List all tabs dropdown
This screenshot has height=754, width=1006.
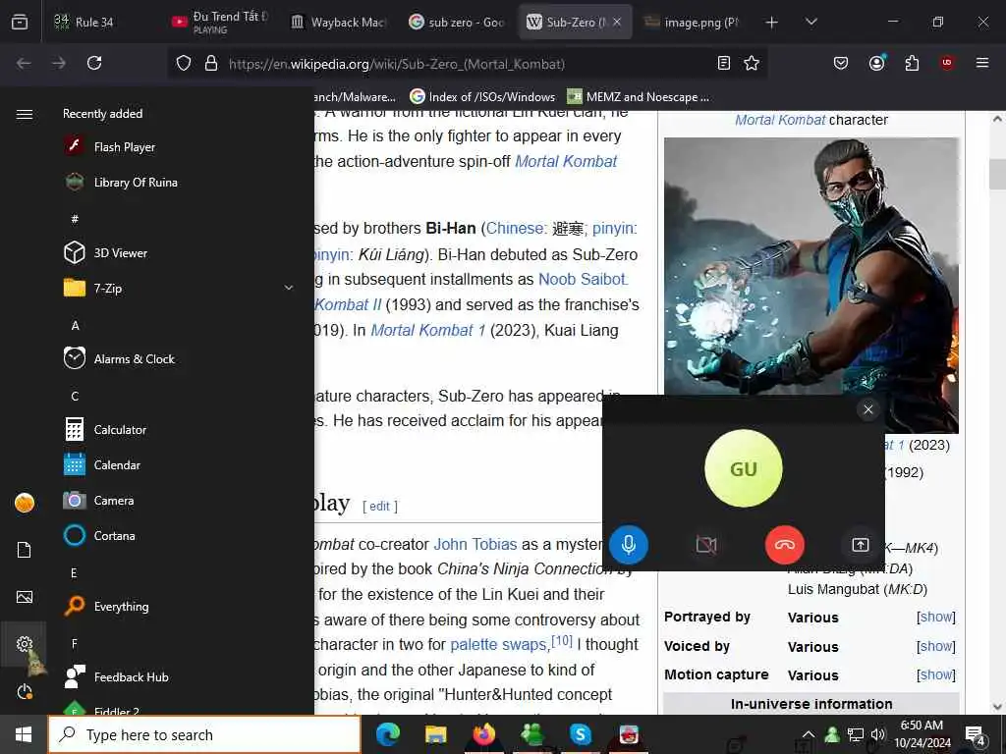(x=811, y=22)
